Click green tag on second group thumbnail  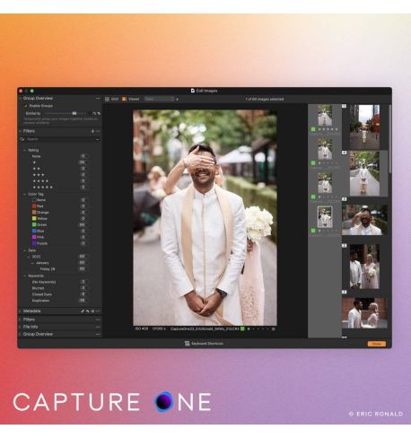(313, 163)
